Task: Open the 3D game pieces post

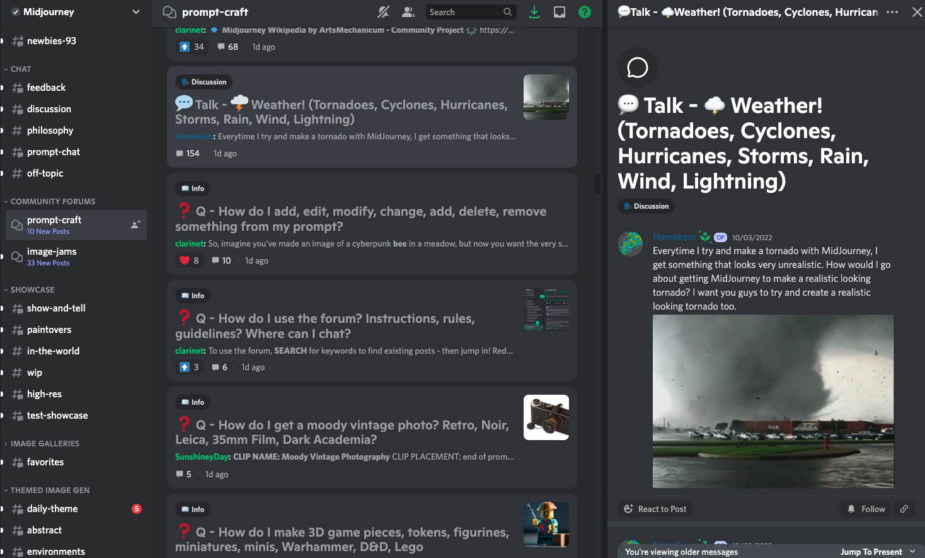Action: pos(372,526)
